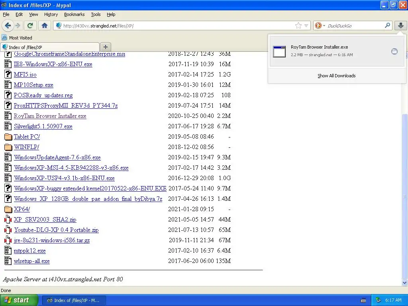Open Windows_XP_128GB double pae addon link

(x=88, y=199)
